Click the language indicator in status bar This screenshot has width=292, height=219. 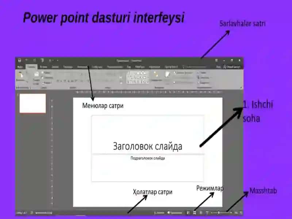44,213
